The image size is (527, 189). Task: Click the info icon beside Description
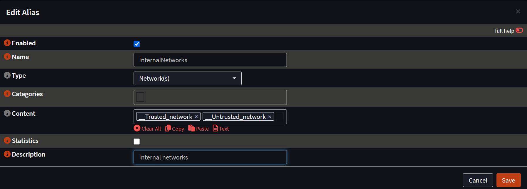coord(7,154)
